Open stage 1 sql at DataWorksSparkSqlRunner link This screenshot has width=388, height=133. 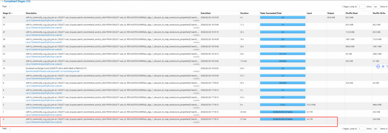(x=44, y=115)
